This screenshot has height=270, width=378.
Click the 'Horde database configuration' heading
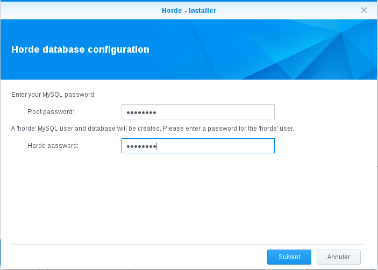[x=80, y=49]
